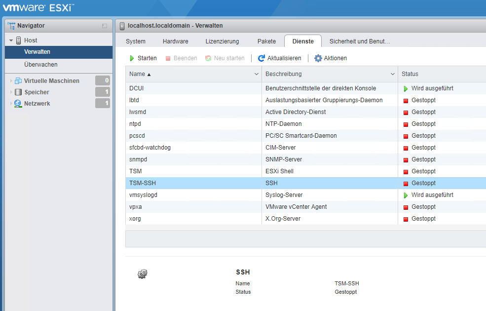Screen dimensions: 486x311
Task: Click the SSH service gear icon in details
Action: coord(143,273)
